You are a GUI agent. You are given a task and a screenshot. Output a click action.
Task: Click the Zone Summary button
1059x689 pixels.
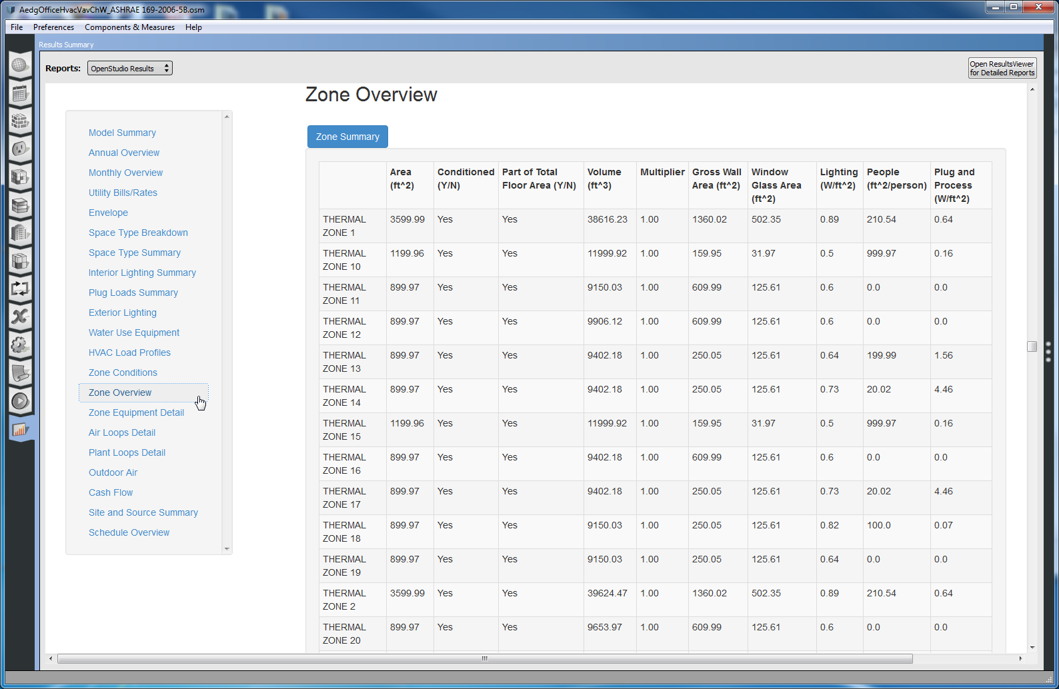coord(347,137)
